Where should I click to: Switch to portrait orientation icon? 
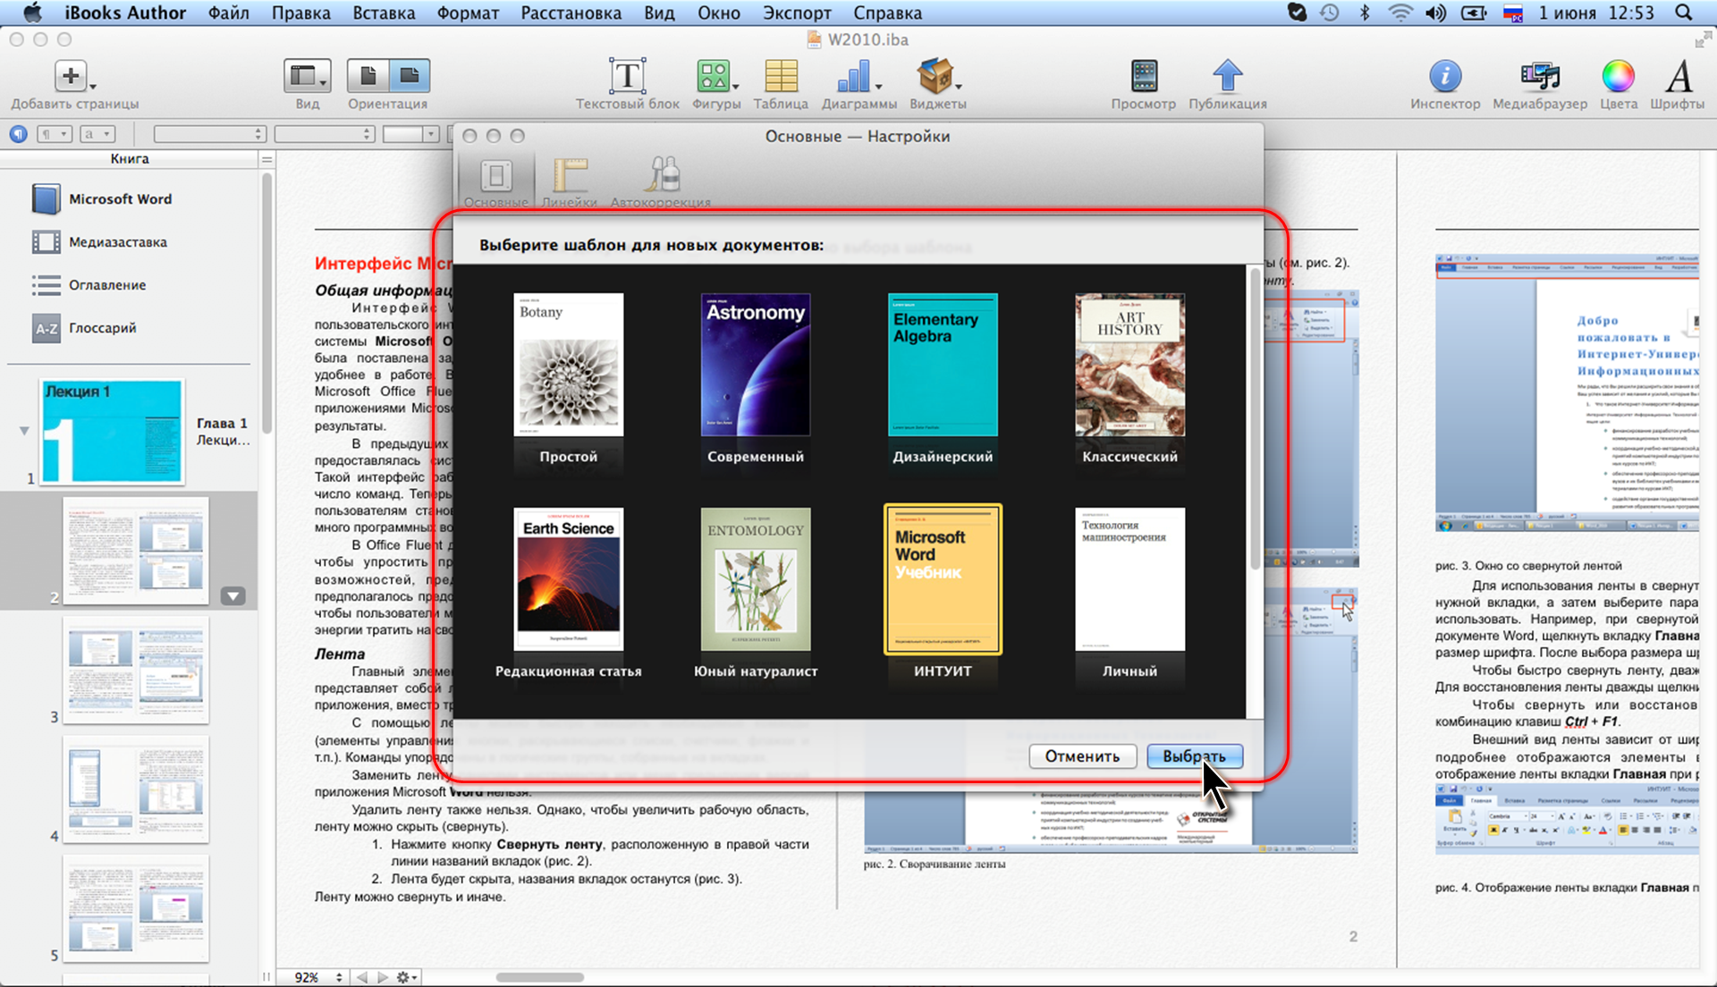click(x=368, y=76)
